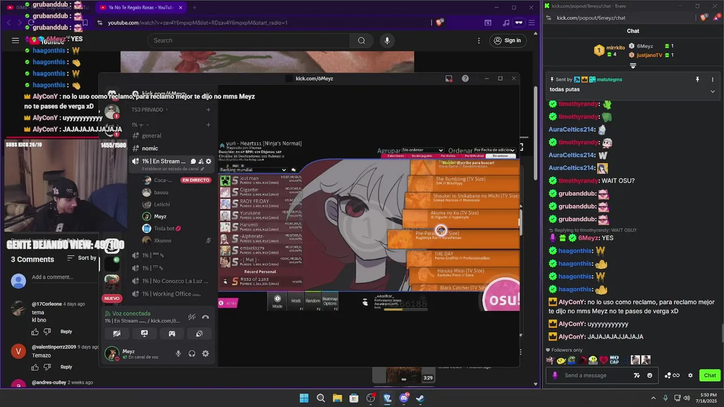This screenshot has width=724, height=407.
Task: Open osu! Beatmap Options
Action: point(330,302)
